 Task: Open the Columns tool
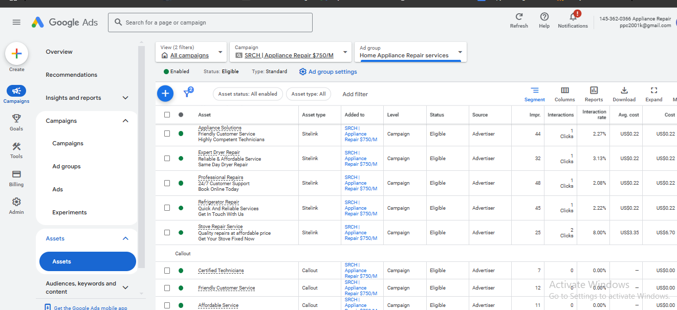point(564,94)
